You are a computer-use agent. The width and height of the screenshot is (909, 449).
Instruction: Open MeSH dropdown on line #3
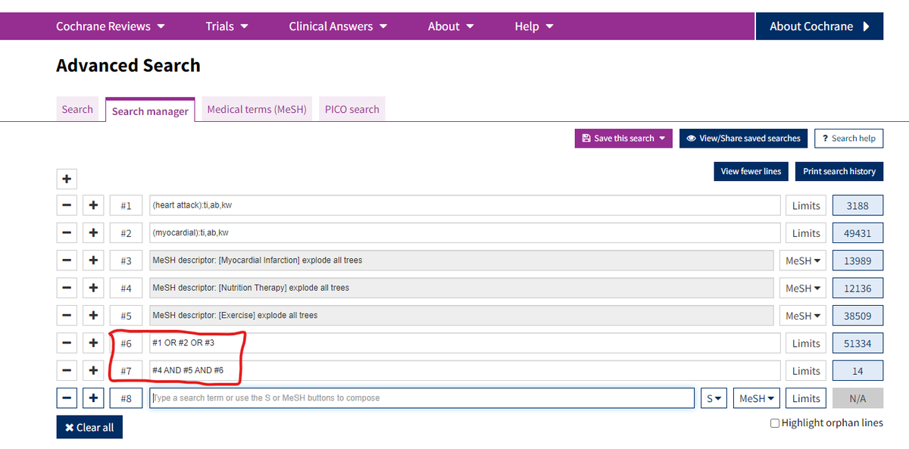pyautogui.click(x=803, y=260)
